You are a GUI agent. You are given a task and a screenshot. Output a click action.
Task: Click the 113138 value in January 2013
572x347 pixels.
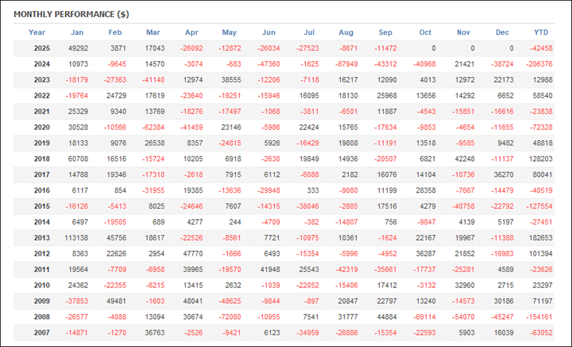[74, 239]
